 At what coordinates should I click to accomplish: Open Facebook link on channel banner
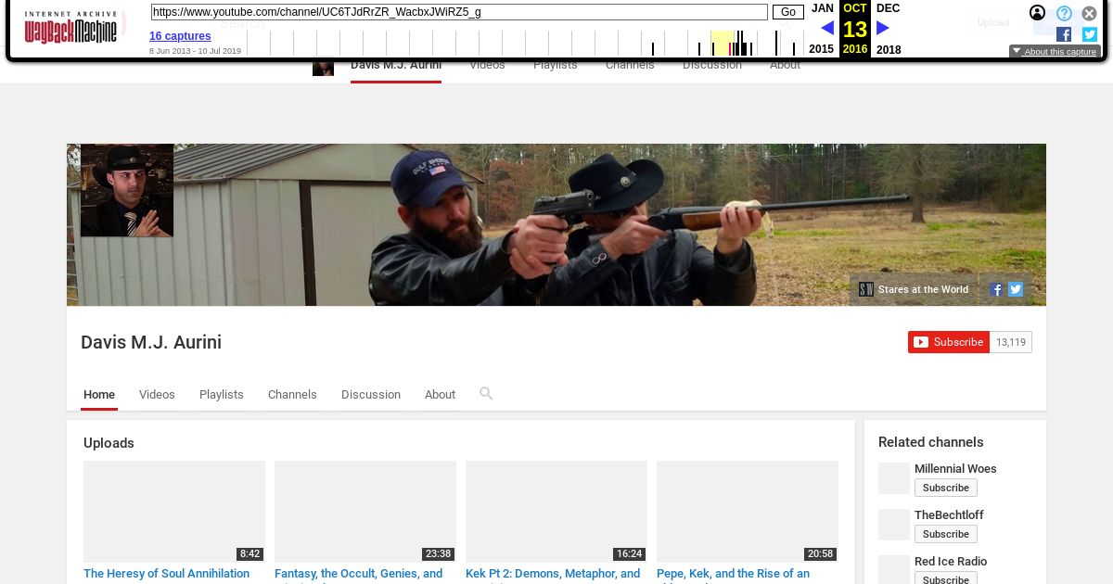(996, 289)
